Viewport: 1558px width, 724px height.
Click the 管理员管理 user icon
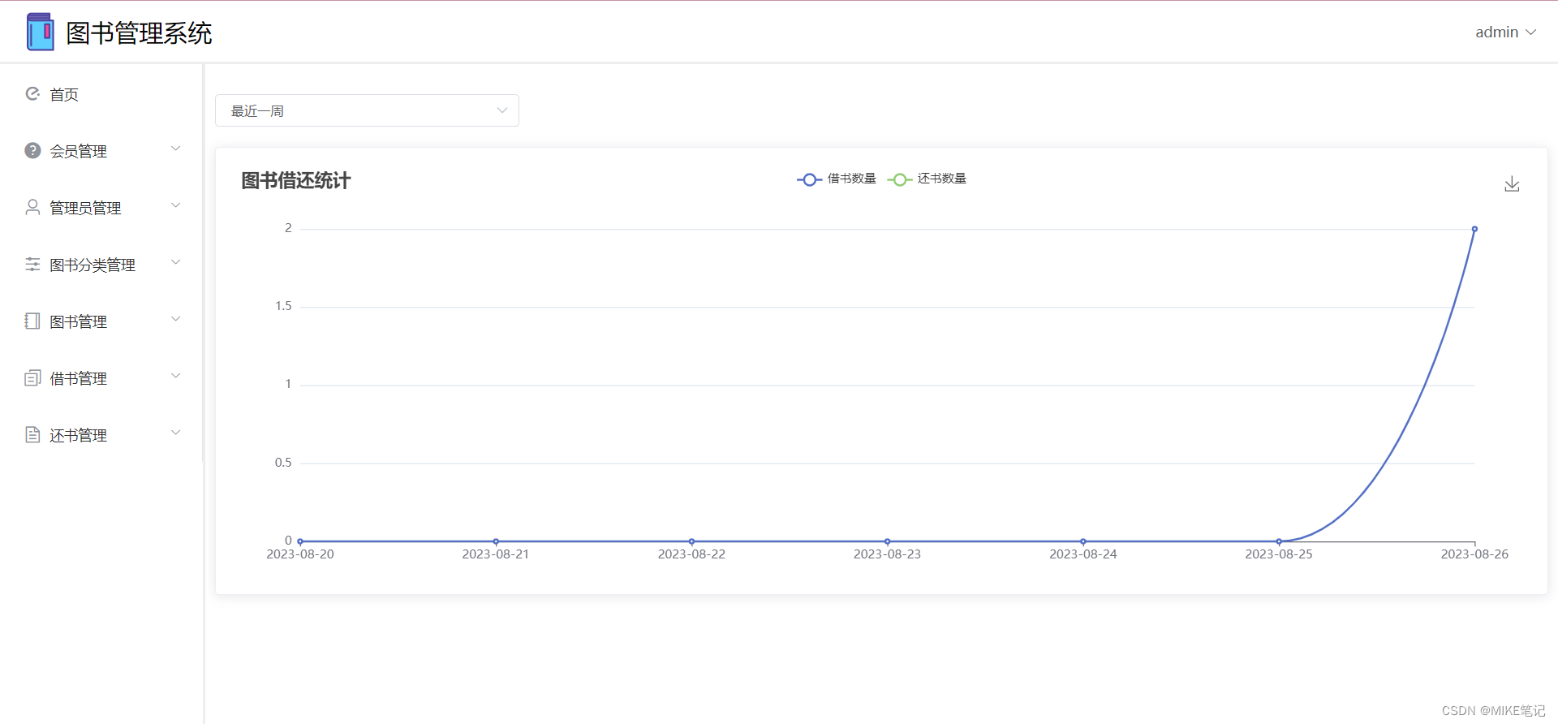(32, 207)
